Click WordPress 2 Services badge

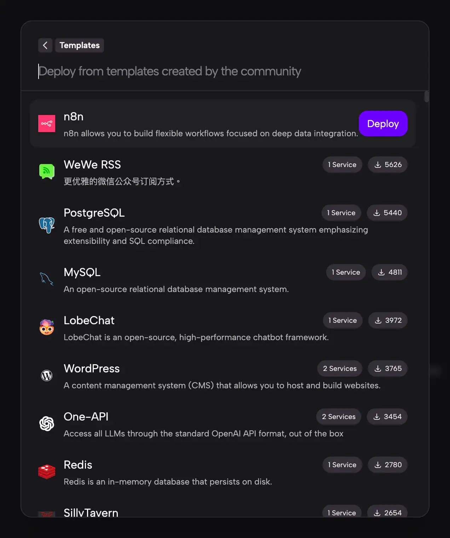[340, 368]
